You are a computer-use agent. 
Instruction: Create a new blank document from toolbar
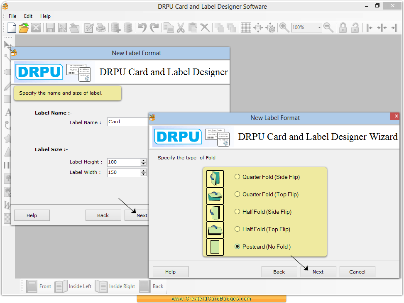(x=12, y=27)
